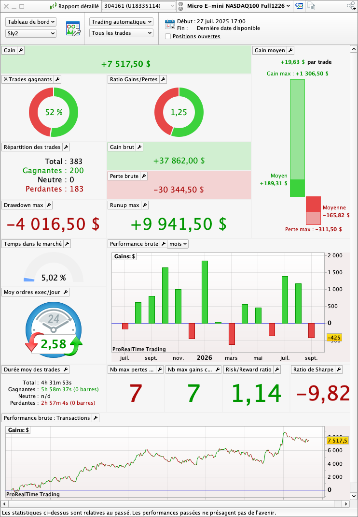Viewport: 358px width, 517px height.
Task: Open the Sly2 dashboard dropdown
Action: (31, 33)
